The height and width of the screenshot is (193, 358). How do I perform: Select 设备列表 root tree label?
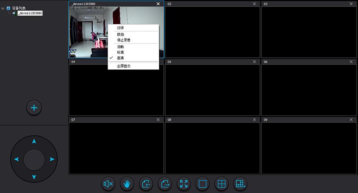[19, 8]
